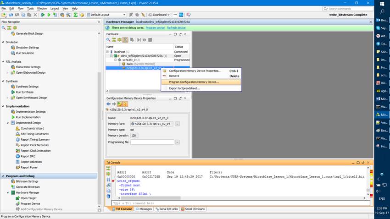Click the Program device link
Viewport: 390px width, 219px height.
click(x=155, y=27)
